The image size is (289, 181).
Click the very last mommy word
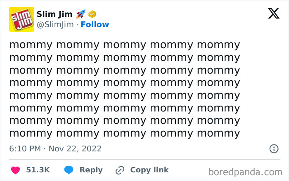218,133
